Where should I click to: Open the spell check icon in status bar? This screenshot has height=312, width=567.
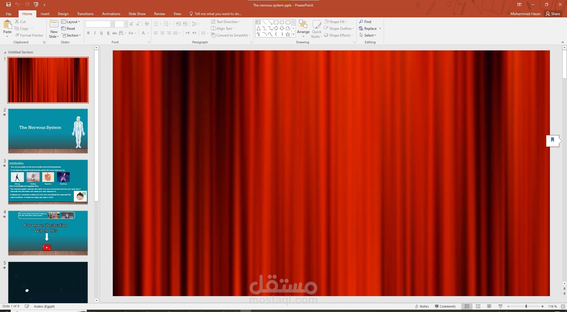(27, 306)
